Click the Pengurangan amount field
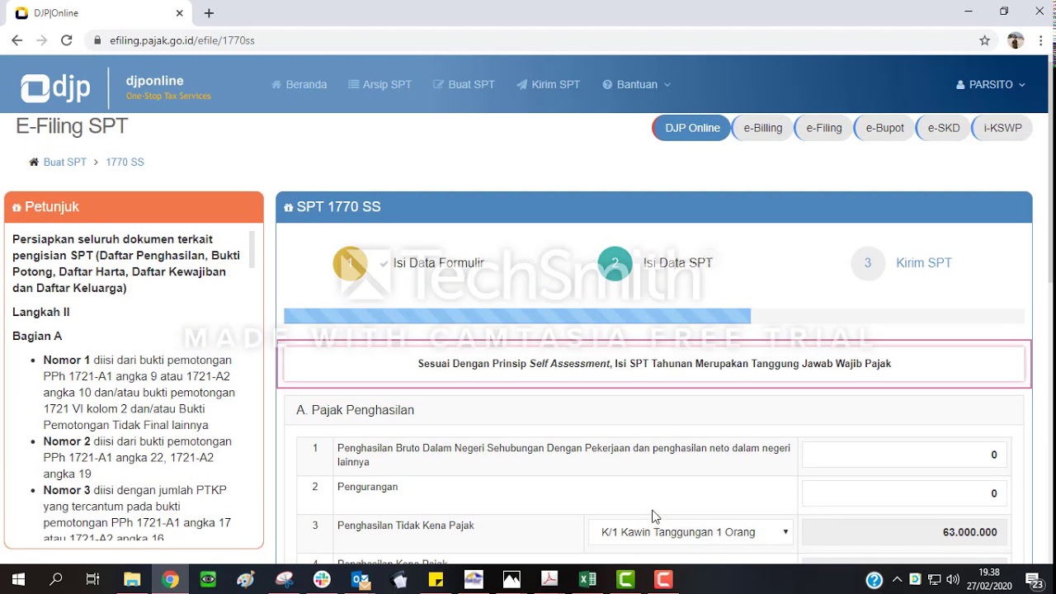1056x594 pixels. point(904,493)
